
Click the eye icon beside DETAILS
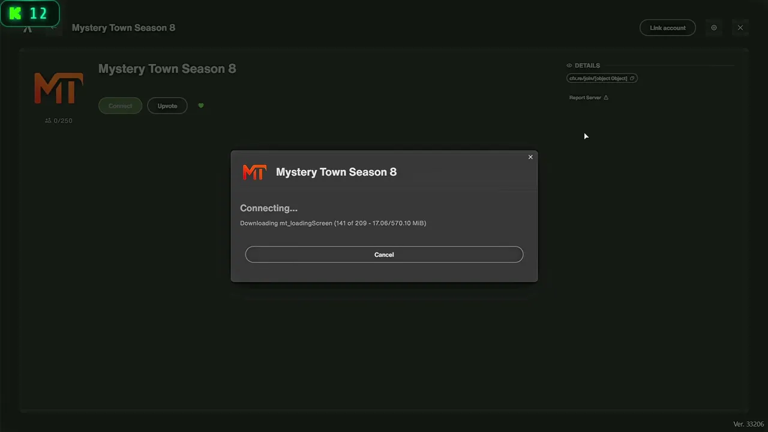(x=569, y=65)
